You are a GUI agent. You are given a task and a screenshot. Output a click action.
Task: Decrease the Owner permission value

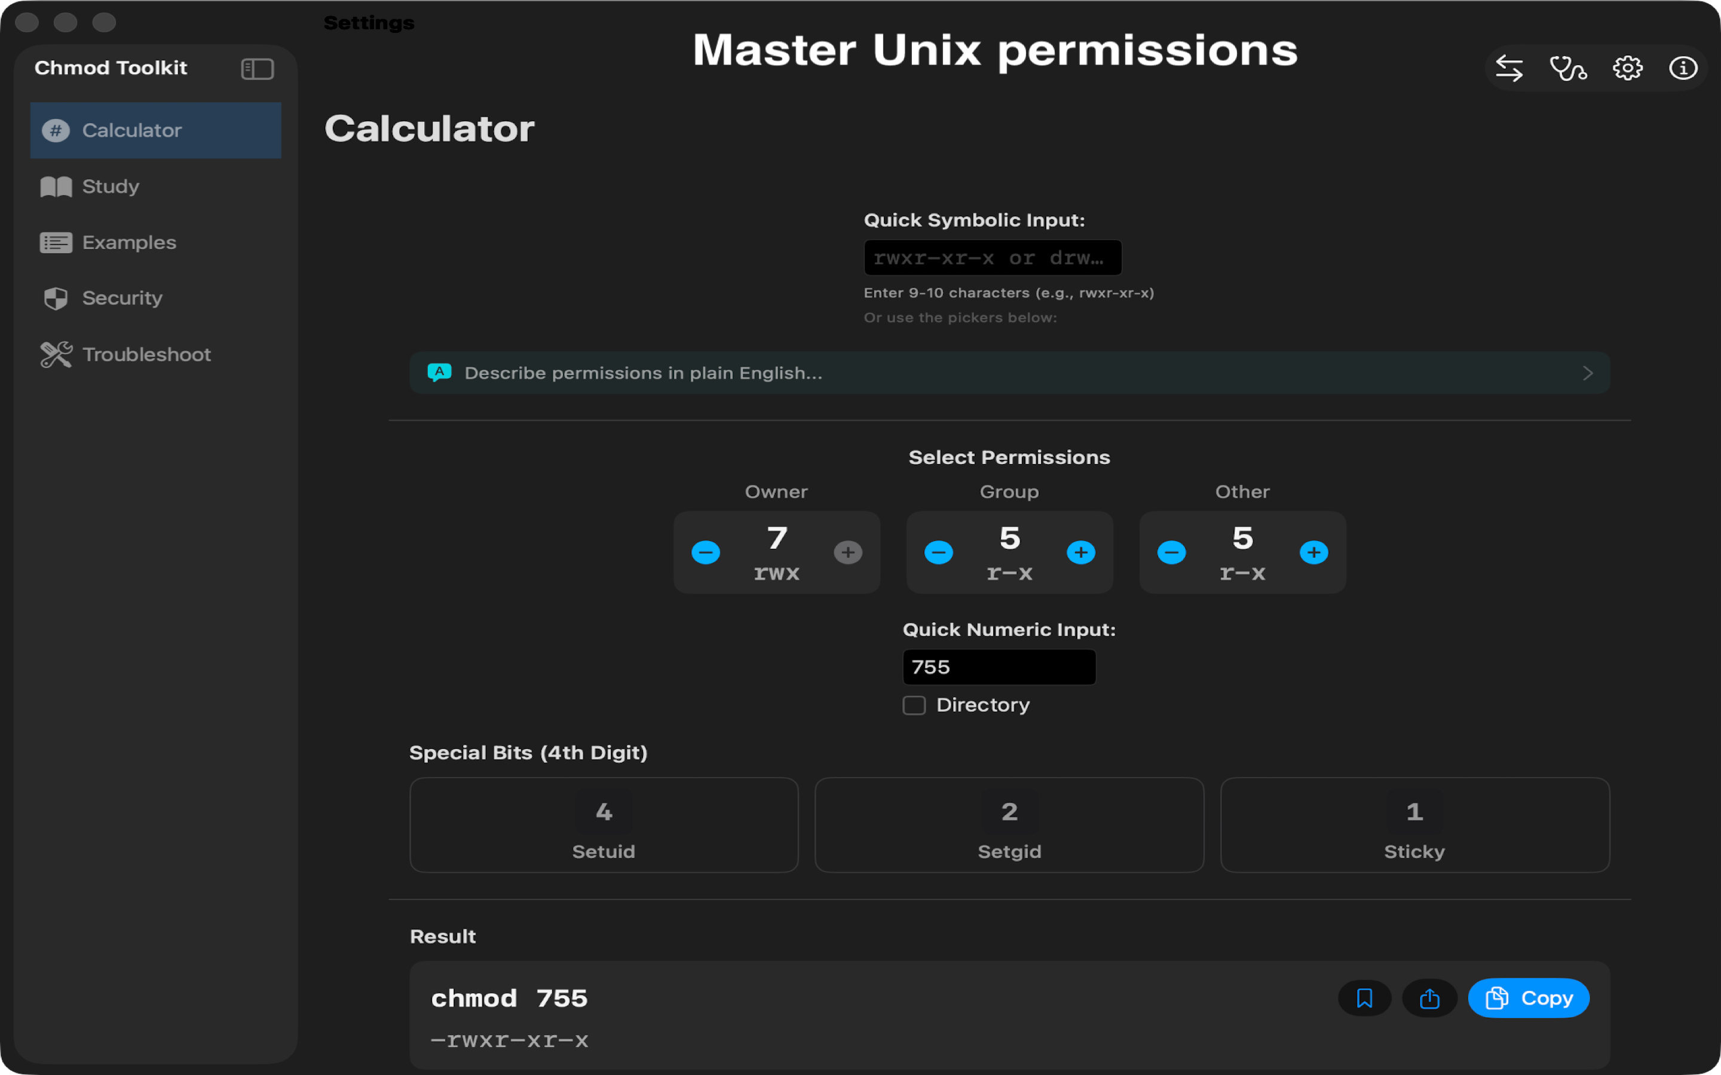coord(706,552)
